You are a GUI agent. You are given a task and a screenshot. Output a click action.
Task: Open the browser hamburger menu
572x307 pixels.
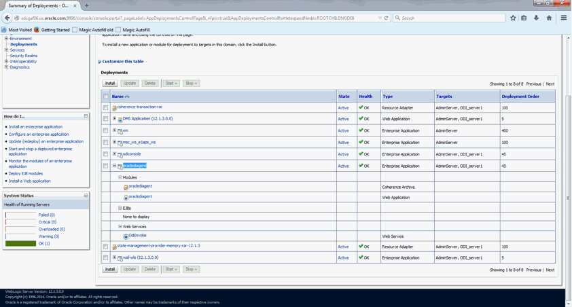[564, 18]
